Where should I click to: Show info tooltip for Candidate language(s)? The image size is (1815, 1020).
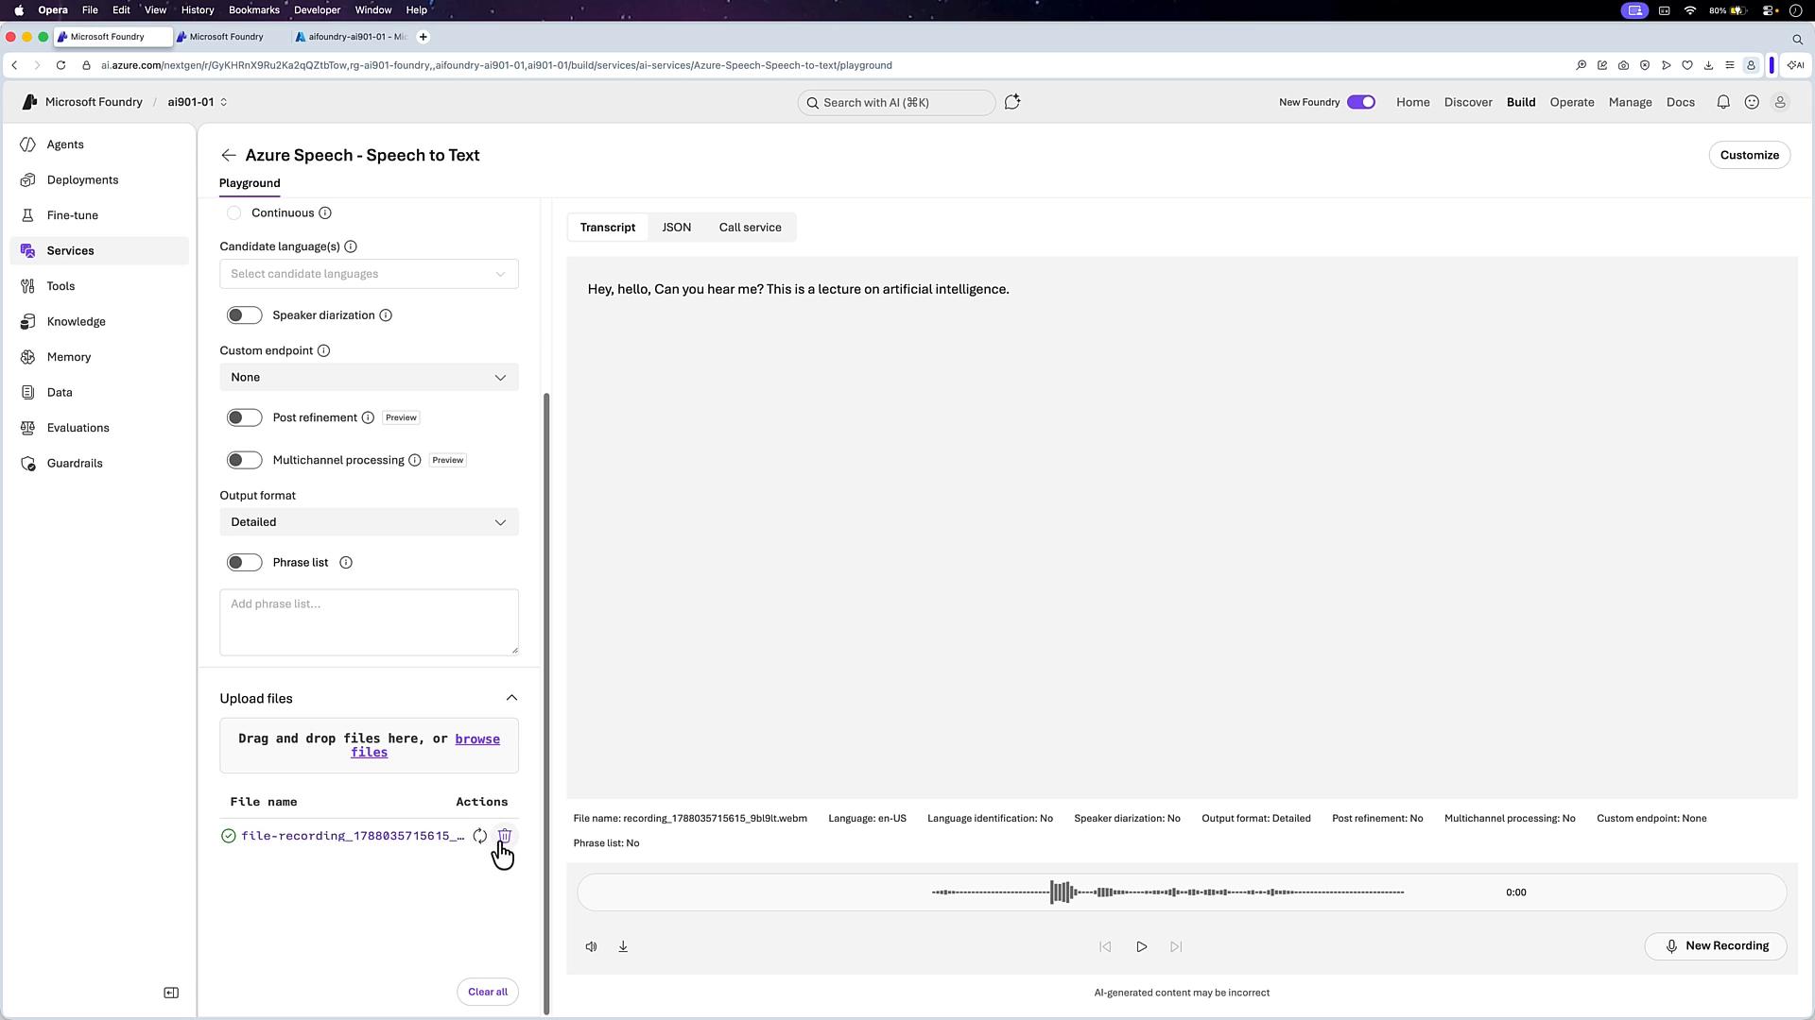point(351,246)
